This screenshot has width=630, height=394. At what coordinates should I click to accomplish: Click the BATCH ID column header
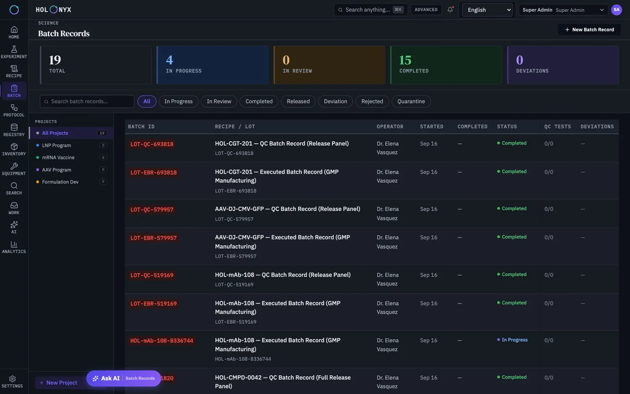pos(141,126)
